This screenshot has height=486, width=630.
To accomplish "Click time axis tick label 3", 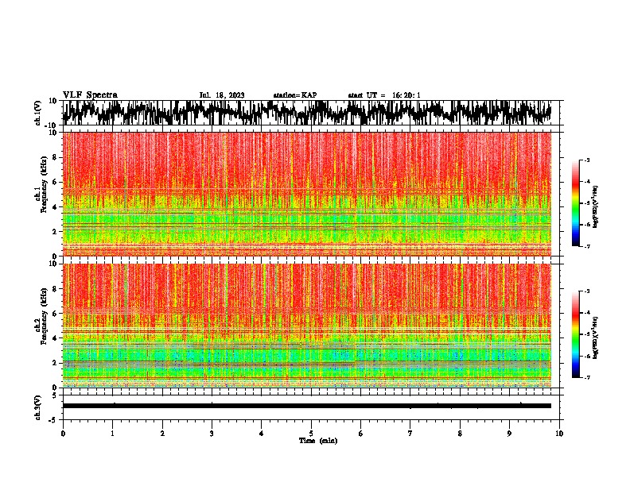I will [x=212, y=434].
